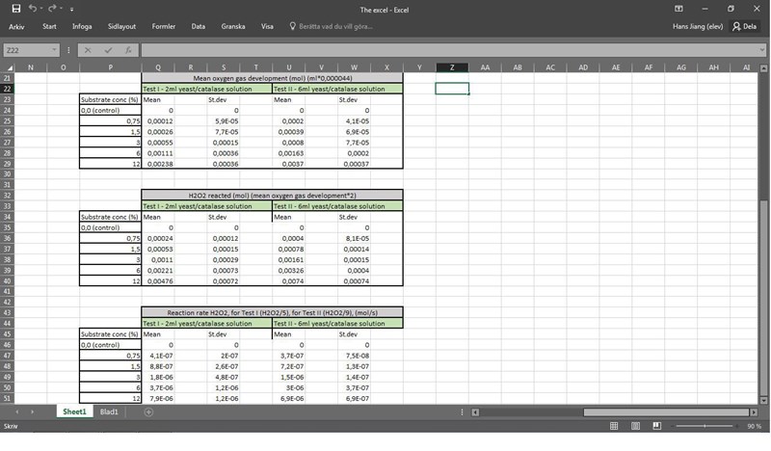Open the Name Box dropdown

click(54, 50)
